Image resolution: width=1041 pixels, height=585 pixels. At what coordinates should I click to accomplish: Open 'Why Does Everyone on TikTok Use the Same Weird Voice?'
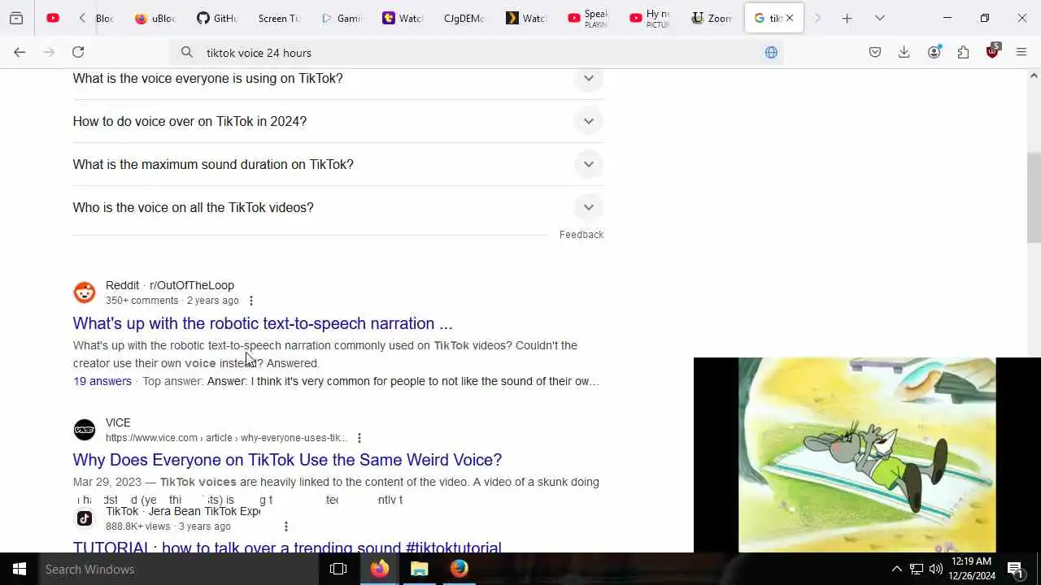coord(287,460)
